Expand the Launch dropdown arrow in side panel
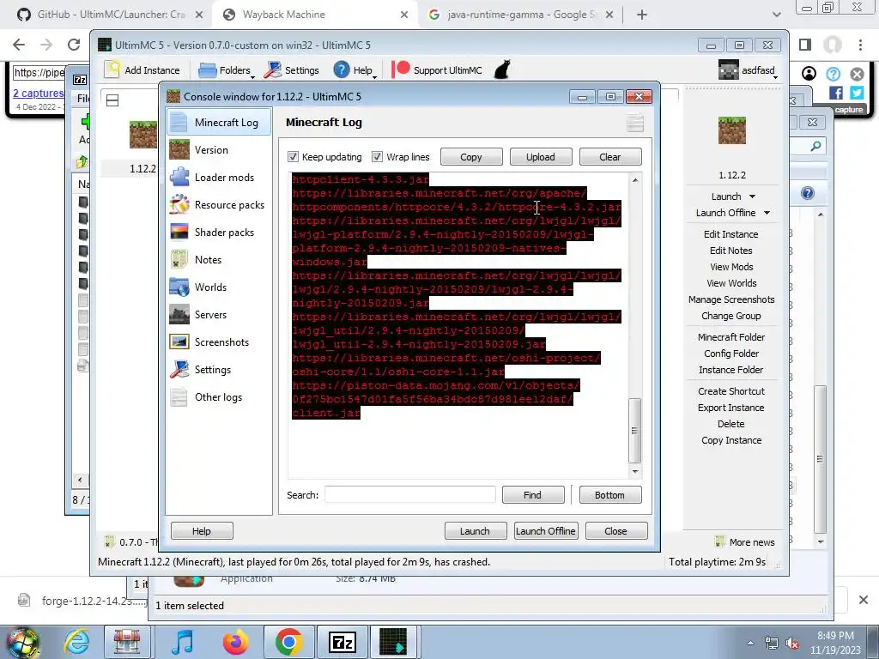The height and width of the screenshot is (659, 879). 752,196
